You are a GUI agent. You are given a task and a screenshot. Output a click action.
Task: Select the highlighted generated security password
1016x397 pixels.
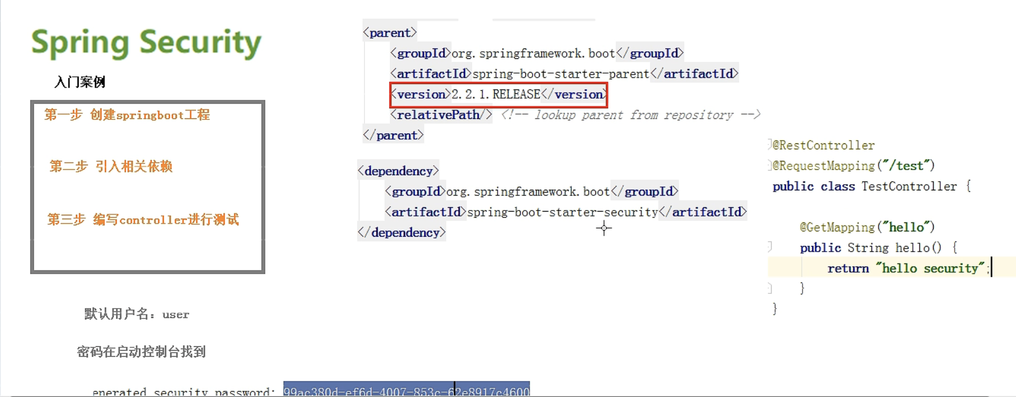pos(406,390)
